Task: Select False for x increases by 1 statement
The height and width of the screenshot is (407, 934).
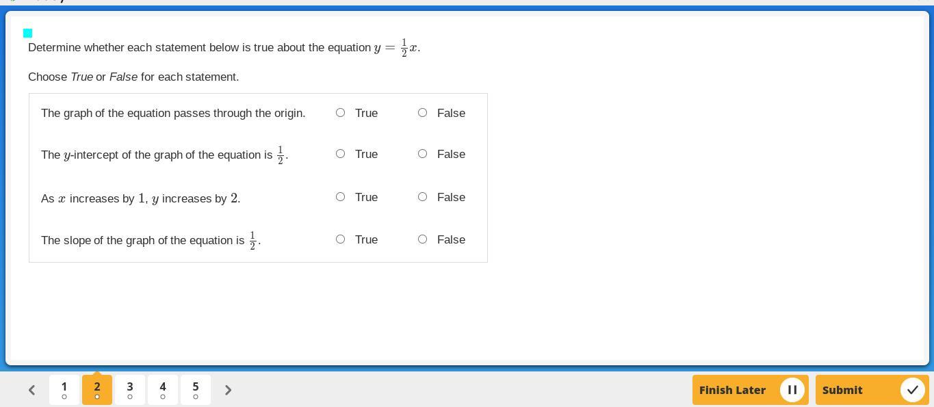Action: click(422, 197)
